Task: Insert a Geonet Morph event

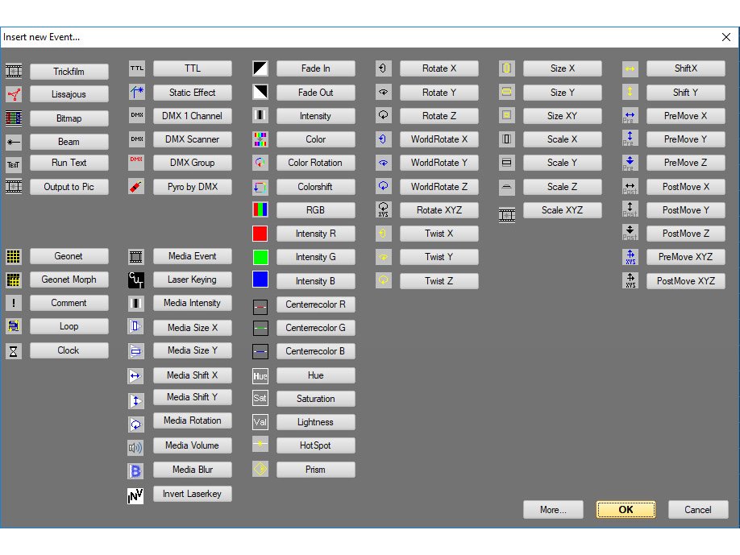Action: [x=69, y=280]
